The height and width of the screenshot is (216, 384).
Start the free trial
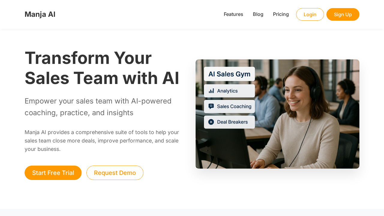click(53, 173)
